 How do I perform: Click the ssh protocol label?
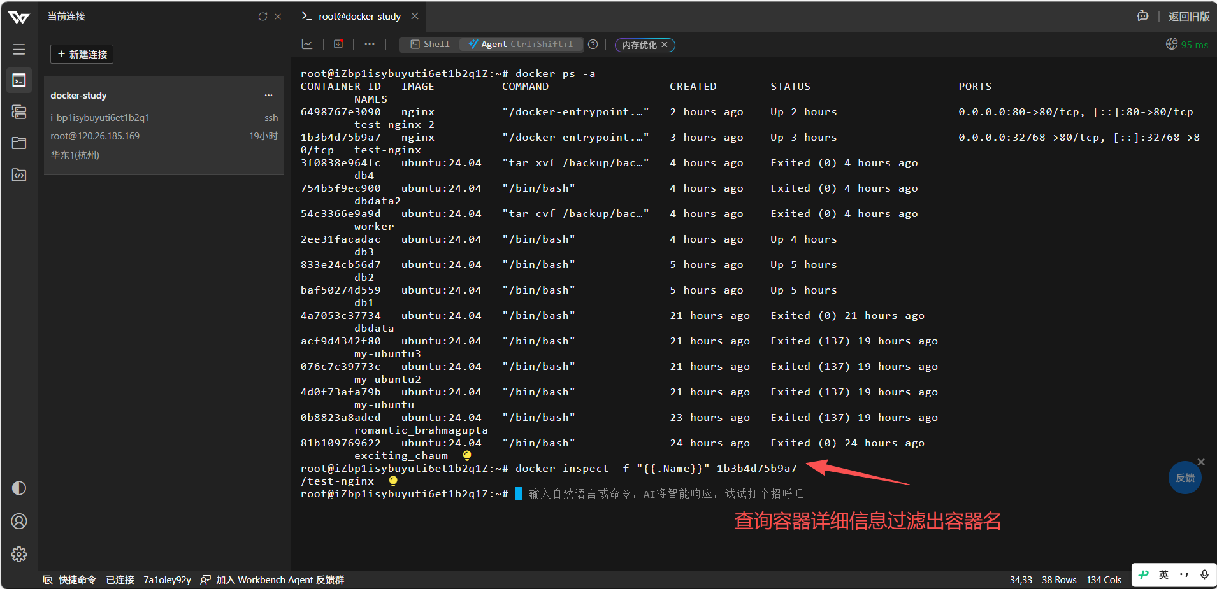[271, 118]
